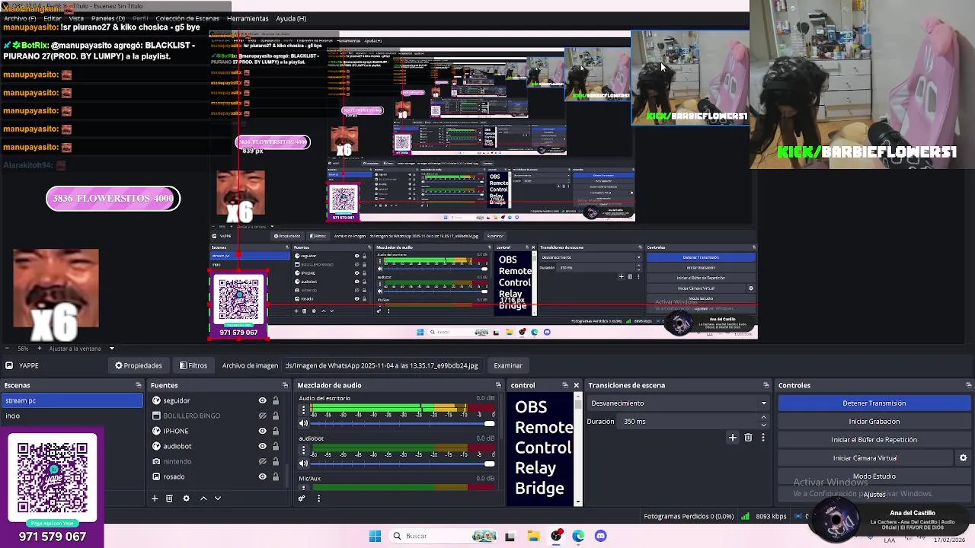This screenshot has height=548, width=975.
Task: Click the image file path field
Action: pos(382,365)
